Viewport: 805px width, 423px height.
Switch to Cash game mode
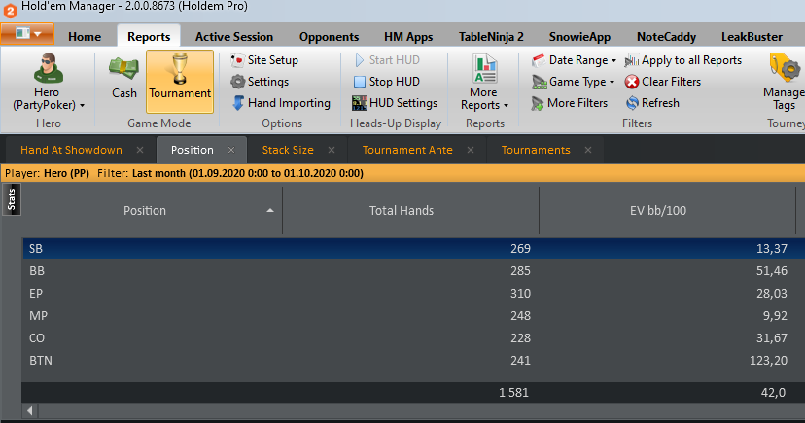pos(124,80)
